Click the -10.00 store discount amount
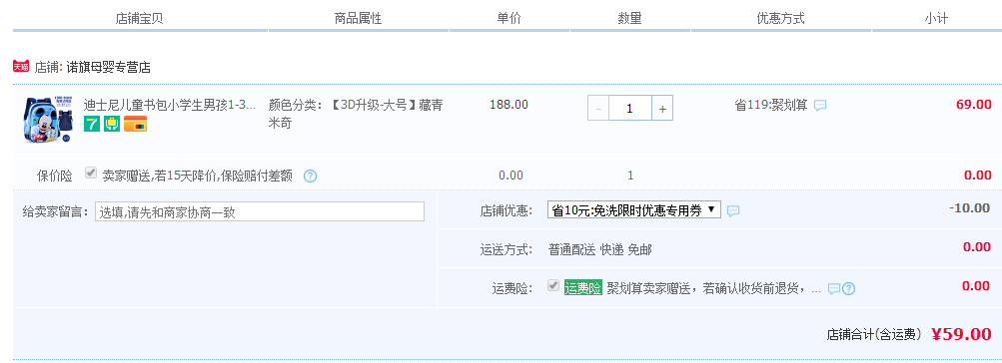This screenshot has width=1002, height=363. click(x=969, y=208)
